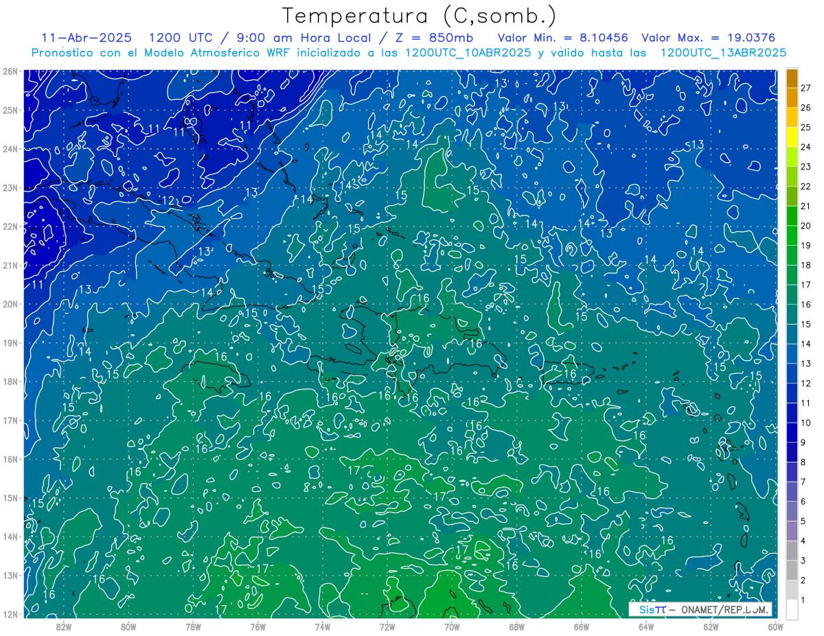Click the '17N' latitude axis label

coord(9,420)
